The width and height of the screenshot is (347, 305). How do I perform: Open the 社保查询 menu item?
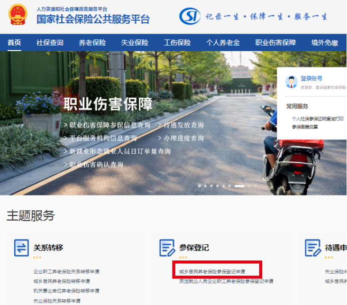tap(50, 43)
